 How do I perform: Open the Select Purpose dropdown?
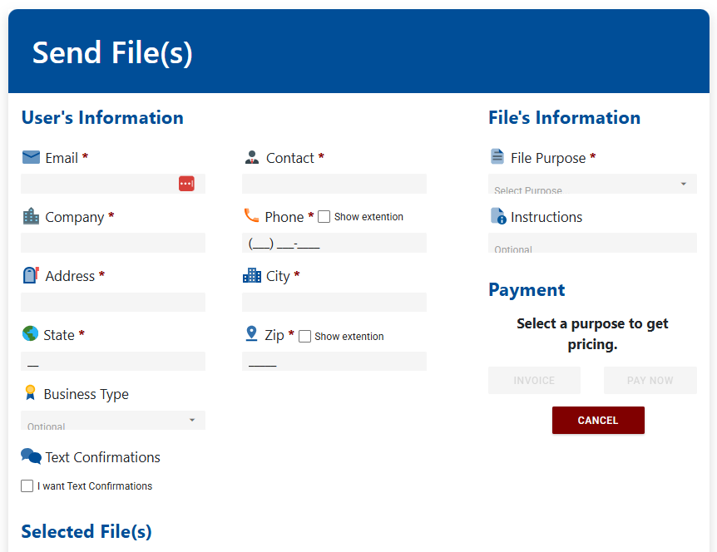(591, 184)
